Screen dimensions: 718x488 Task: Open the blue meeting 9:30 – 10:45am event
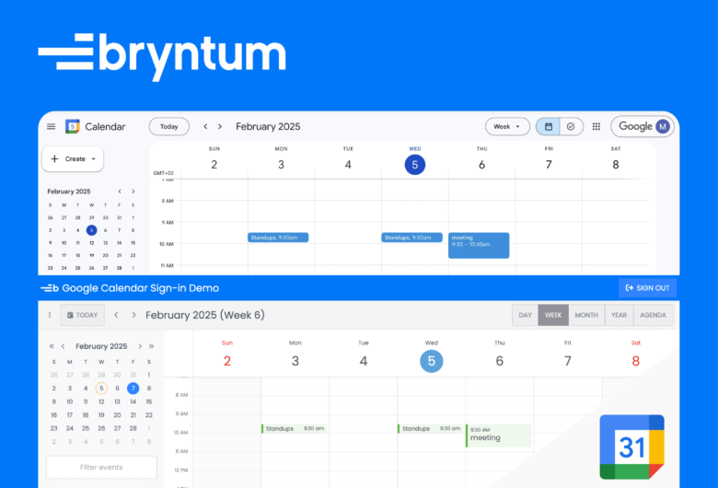[479, 245]
